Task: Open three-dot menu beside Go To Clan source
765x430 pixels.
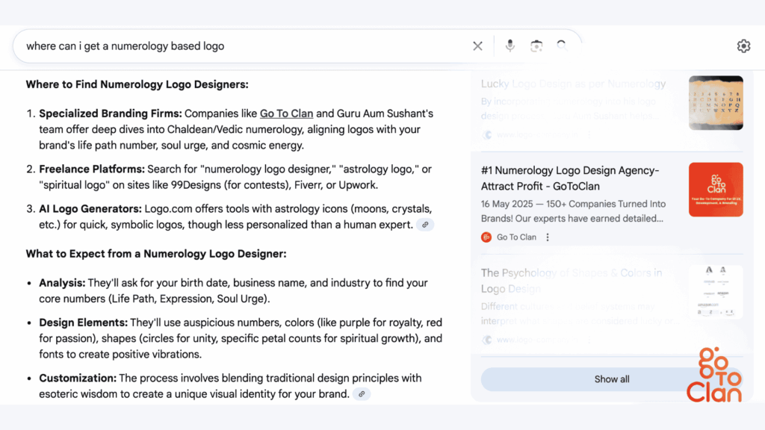Action: [x=548, y=237]
